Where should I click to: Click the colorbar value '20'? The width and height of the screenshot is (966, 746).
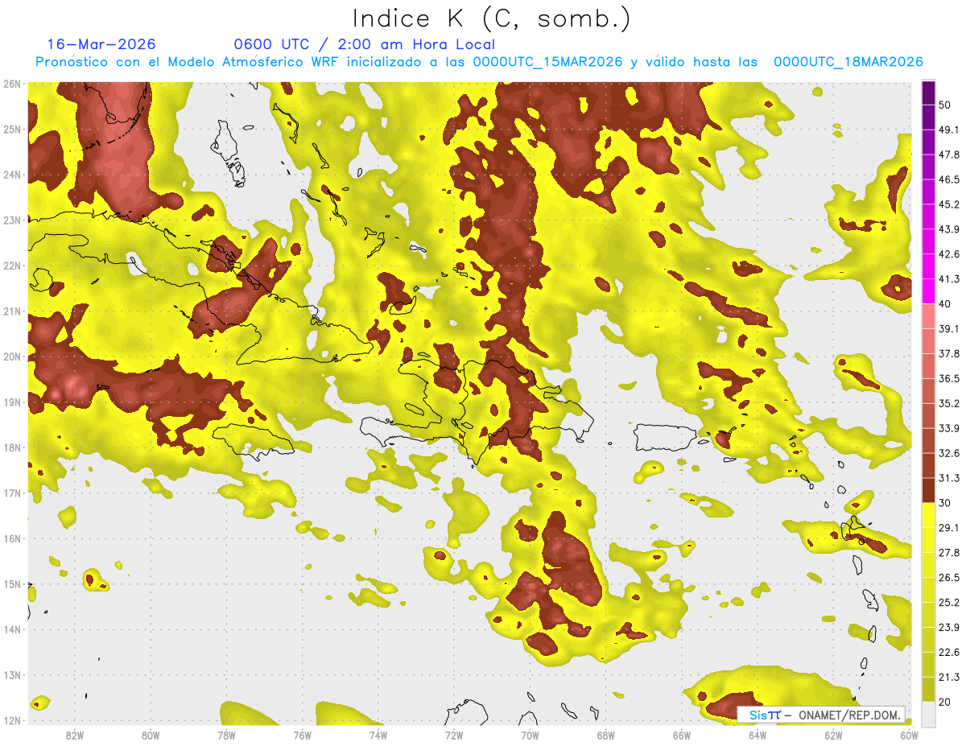click(946, 702)
